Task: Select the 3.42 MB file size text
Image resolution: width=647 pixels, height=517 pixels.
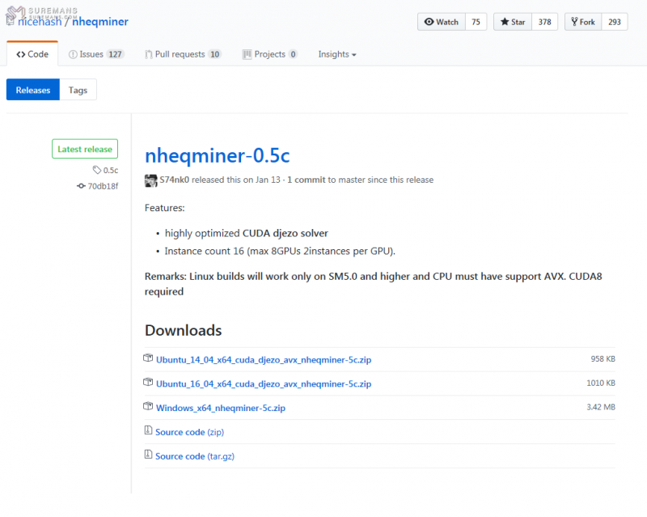Action: click(x=601, y=407)
